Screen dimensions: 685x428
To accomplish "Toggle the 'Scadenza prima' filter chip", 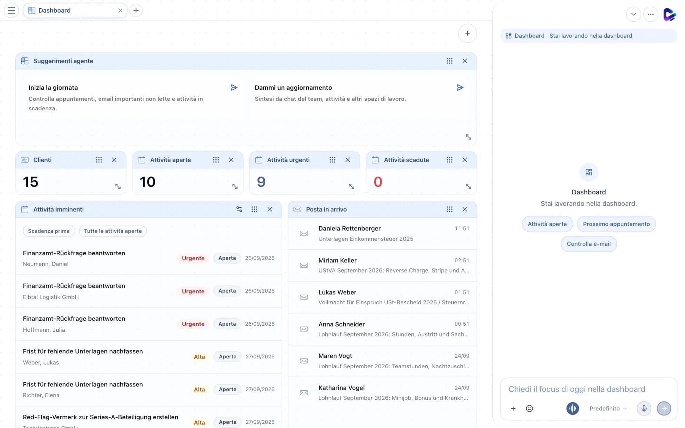I will (x=49, y=231).
